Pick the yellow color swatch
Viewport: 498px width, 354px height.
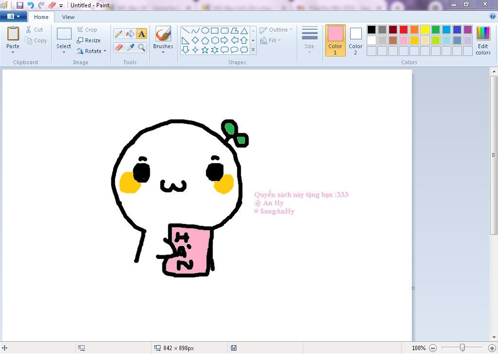(x=425, y=30)
